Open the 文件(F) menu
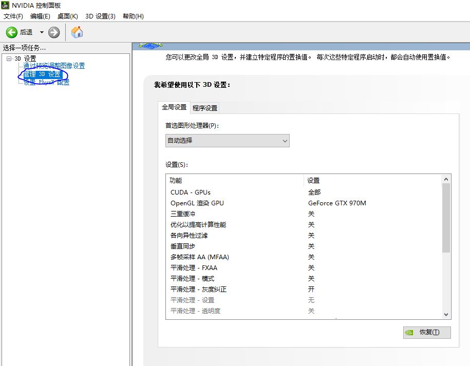 click(x=13, y=16)
